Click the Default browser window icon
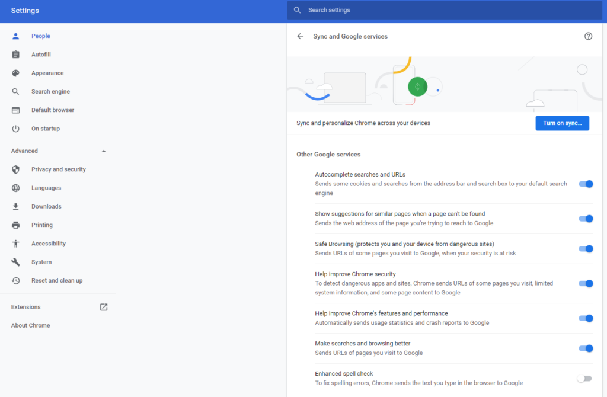607x397 pixels. pyautogui.click(x=15, y=110)
